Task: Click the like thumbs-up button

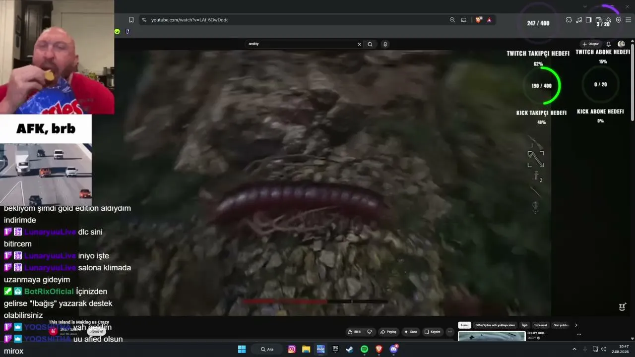Action: 354,332
